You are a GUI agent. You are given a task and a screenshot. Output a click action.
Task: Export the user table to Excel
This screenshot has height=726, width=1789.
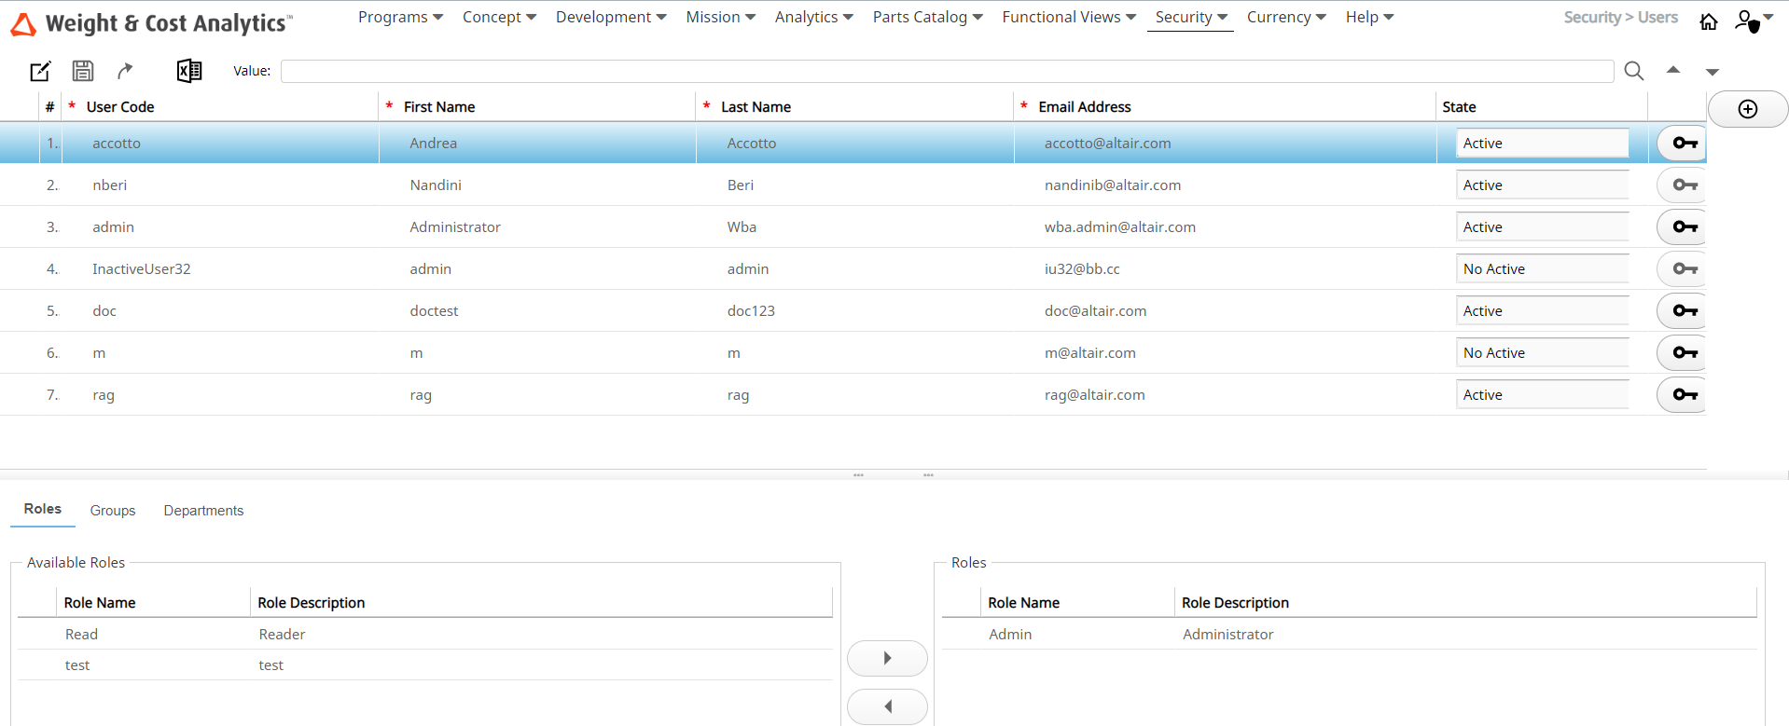189,71
